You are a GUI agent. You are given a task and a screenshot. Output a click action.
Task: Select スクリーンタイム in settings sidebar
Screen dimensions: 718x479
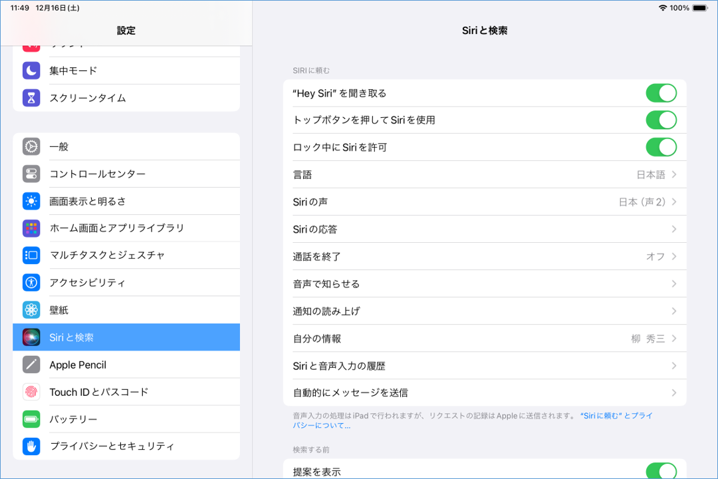126,98
